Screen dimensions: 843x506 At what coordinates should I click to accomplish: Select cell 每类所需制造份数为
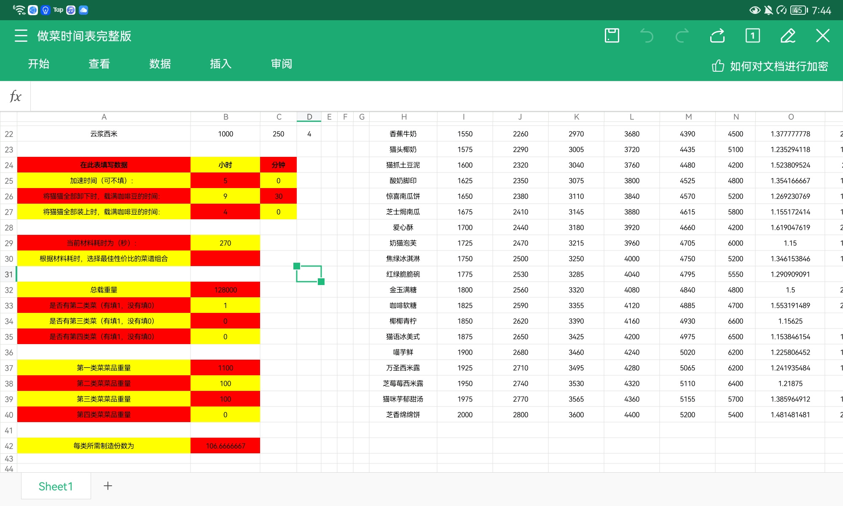pyautogui.click(x=104, y=446)
